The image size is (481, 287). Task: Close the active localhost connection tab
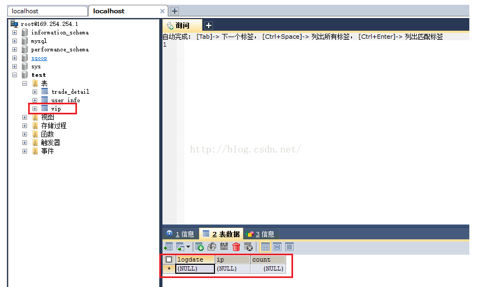[x=162, y=11]
